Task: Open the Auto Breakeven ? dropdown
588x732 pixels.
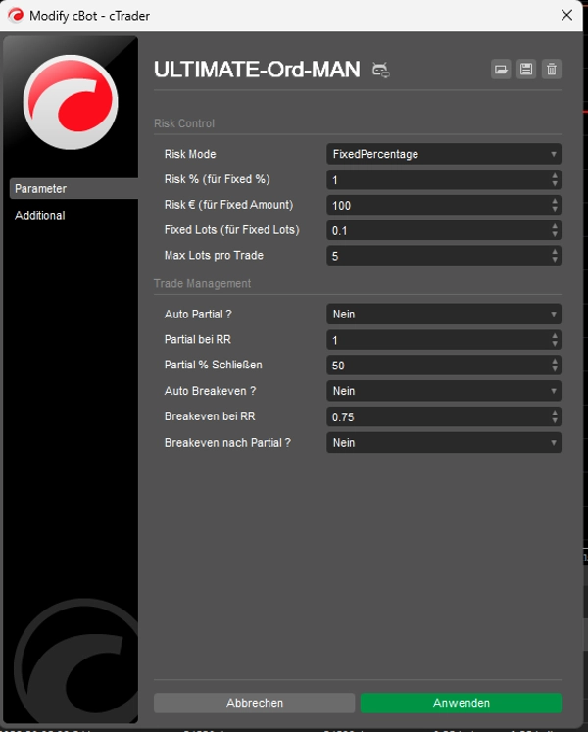Action: pos(443,391)
